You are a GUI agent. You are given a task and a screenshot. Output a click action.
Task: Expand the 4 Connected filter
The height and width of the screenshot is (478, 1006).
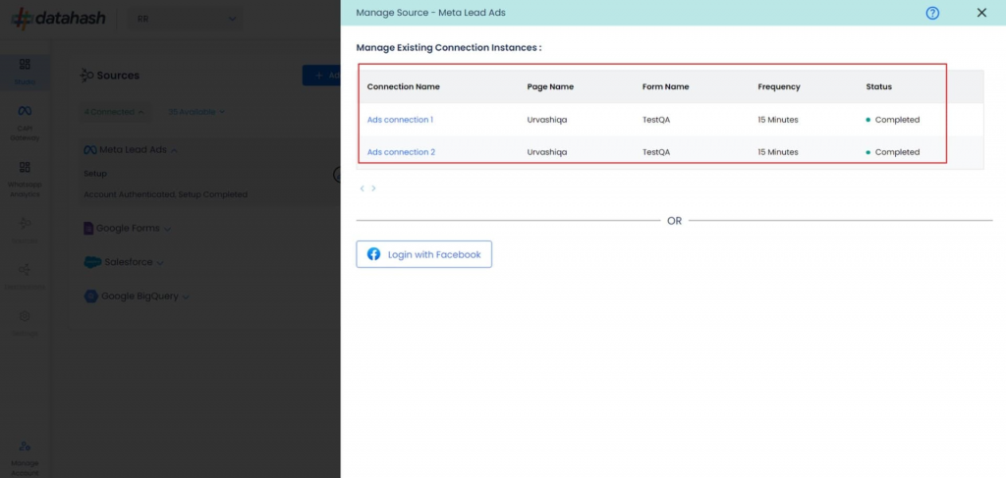[114, 112]
